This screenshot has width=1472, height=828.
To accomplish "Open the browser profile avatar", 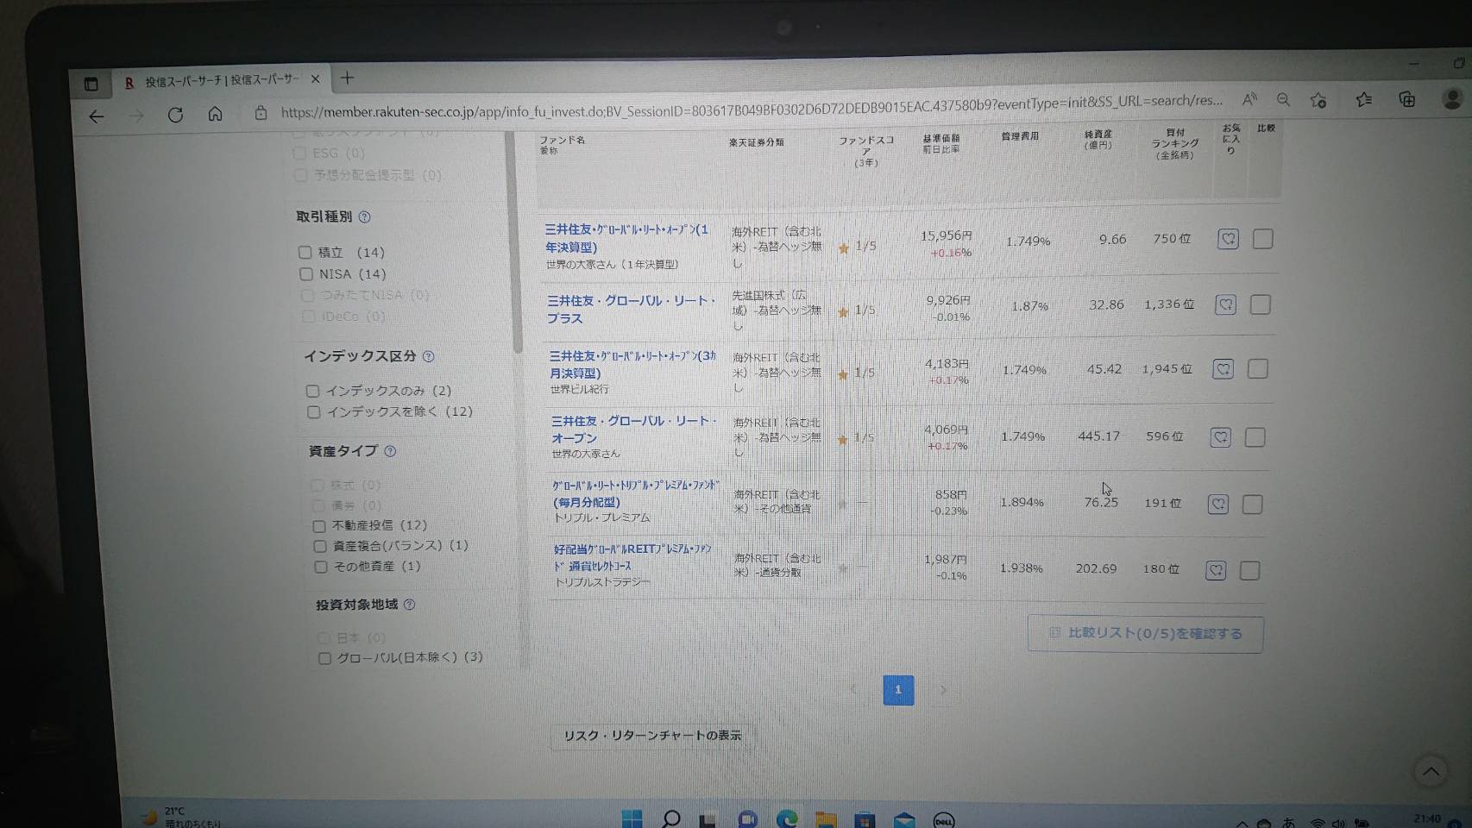I will (x=1451, y=99).
